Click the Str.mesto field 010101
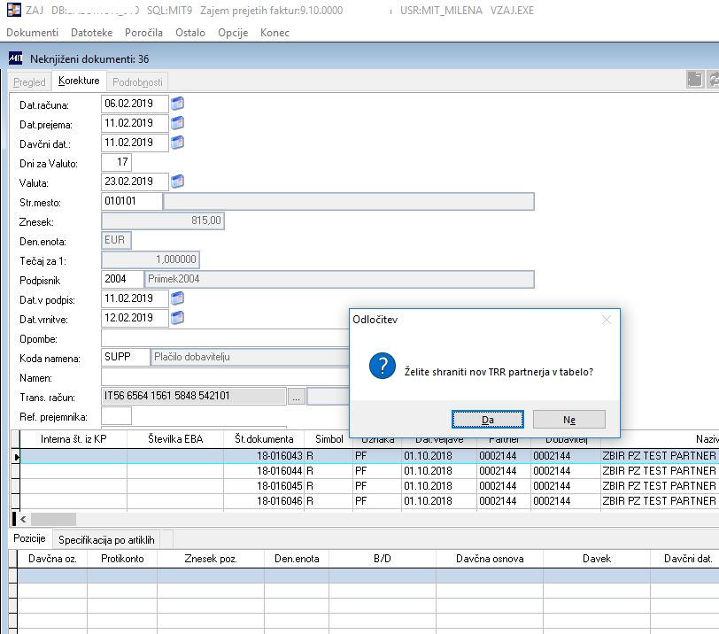 point(132,201)
